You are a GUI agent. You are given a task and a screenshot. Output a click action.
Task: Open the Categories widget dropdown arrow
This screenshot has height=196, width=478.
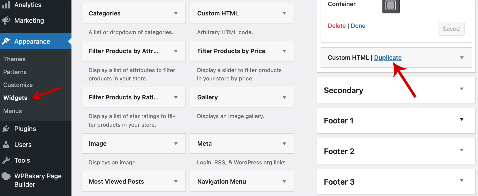pos(176,13)
